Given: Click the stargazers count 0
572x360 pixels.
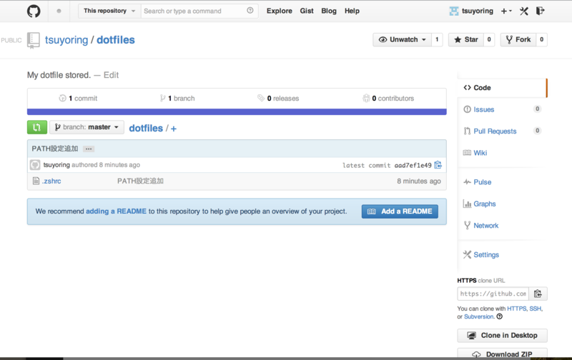Looking at the screenshot, I should pyautogui.click(x=489, y=39).
